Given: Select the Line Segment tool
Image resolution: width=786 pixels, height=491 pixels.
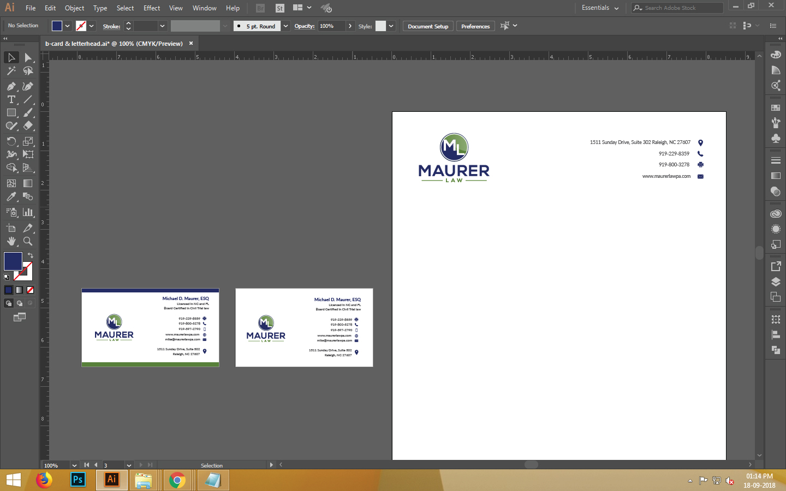Looking at the screenshot, I should 28,99.
